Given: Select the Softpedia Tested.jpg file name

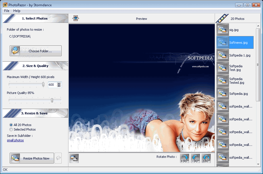Looking at the screenshot, I should (x=237, y=81).
